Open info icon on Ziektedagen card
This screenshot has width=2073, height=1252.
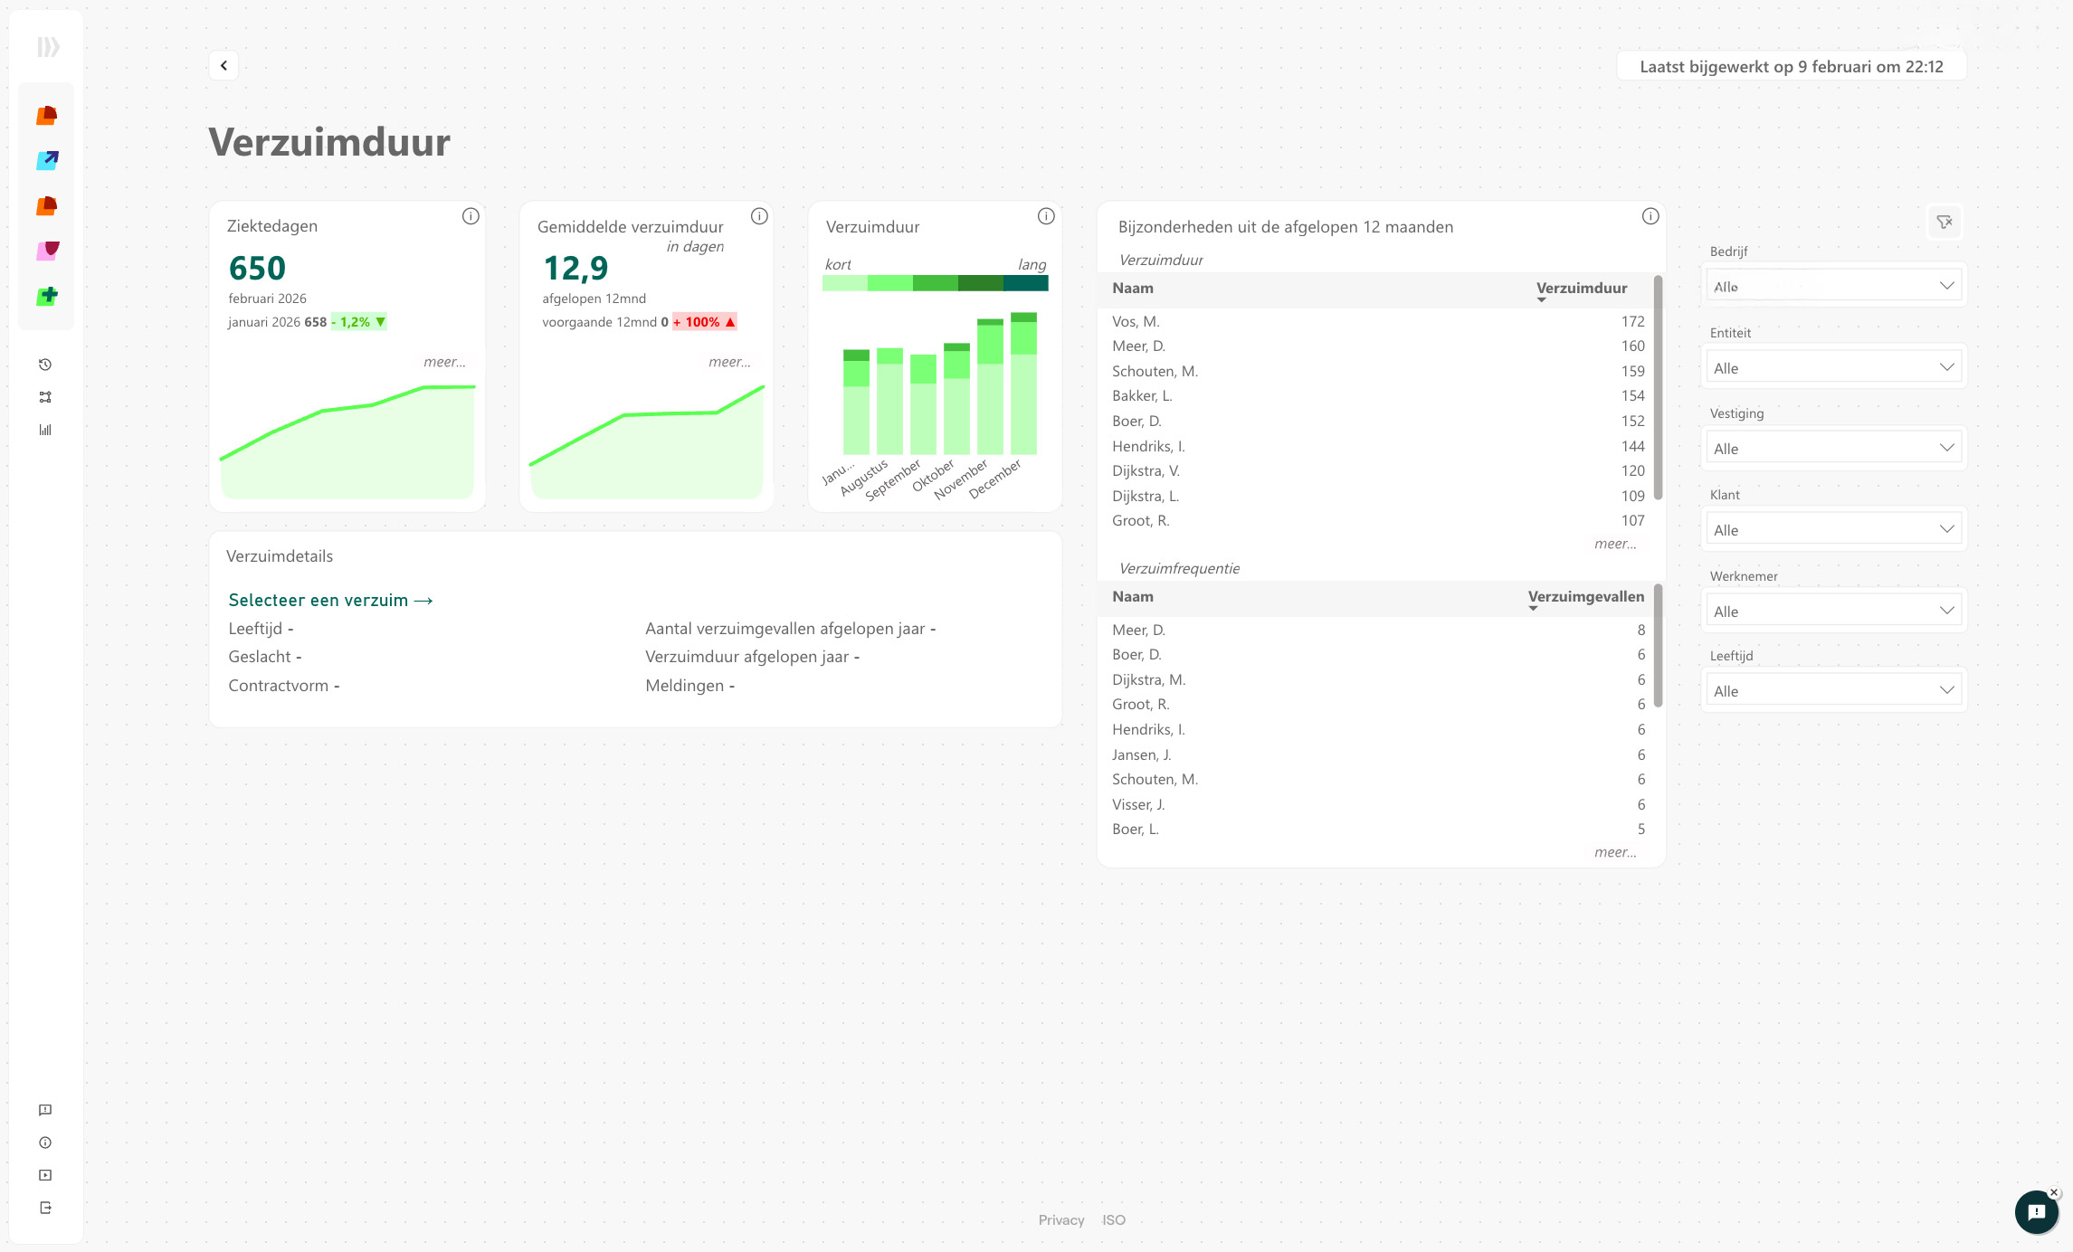471,216
